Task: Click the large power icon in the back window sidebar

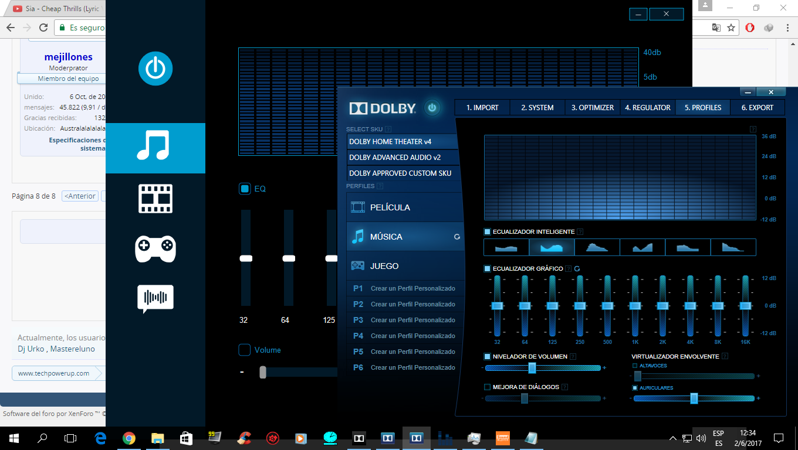Action: (155, 69)
